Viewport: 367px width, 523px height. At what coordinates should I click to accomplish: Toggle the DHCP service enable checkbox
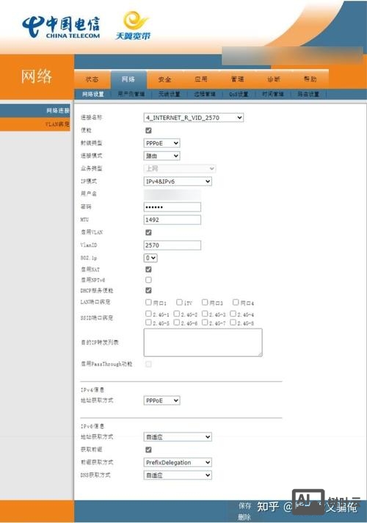click(x=148, y=290)
